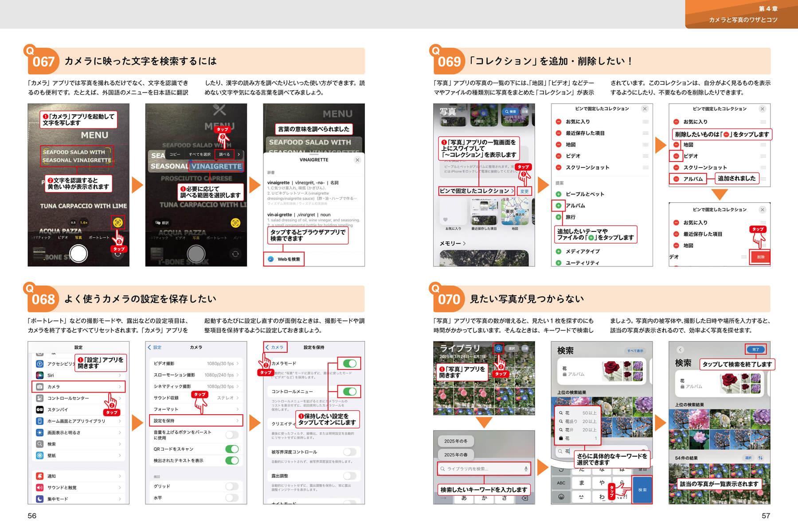
Task: Open the メモリー section chevron
Action: coord(464,243)
